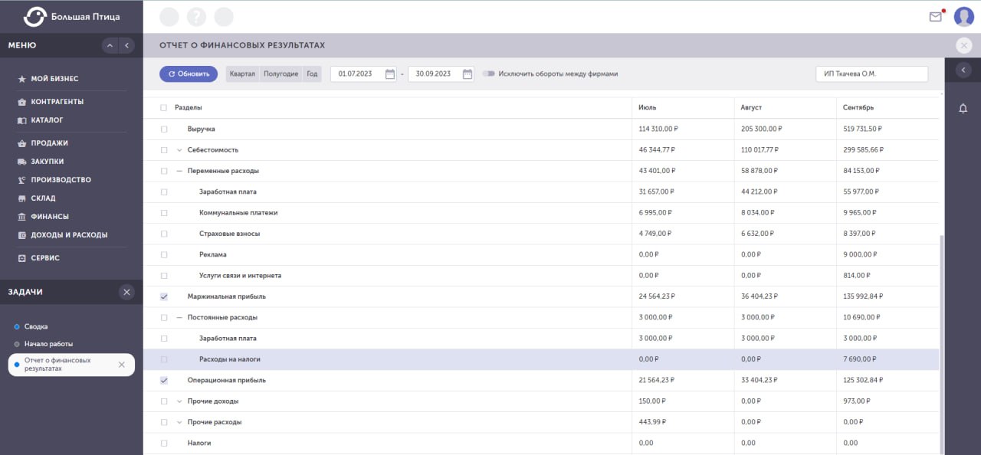
Task: Collapse the Переменные расходы group
Action: [179, 171]
